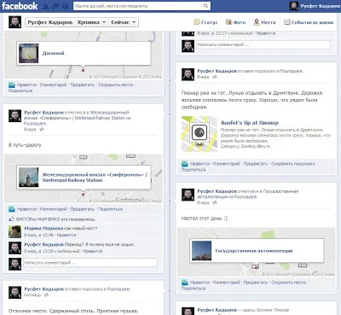Screen dimensions: 341x315
Task: Open author avatar of the Пионер tip post
Action: click(x=188, y=74)
